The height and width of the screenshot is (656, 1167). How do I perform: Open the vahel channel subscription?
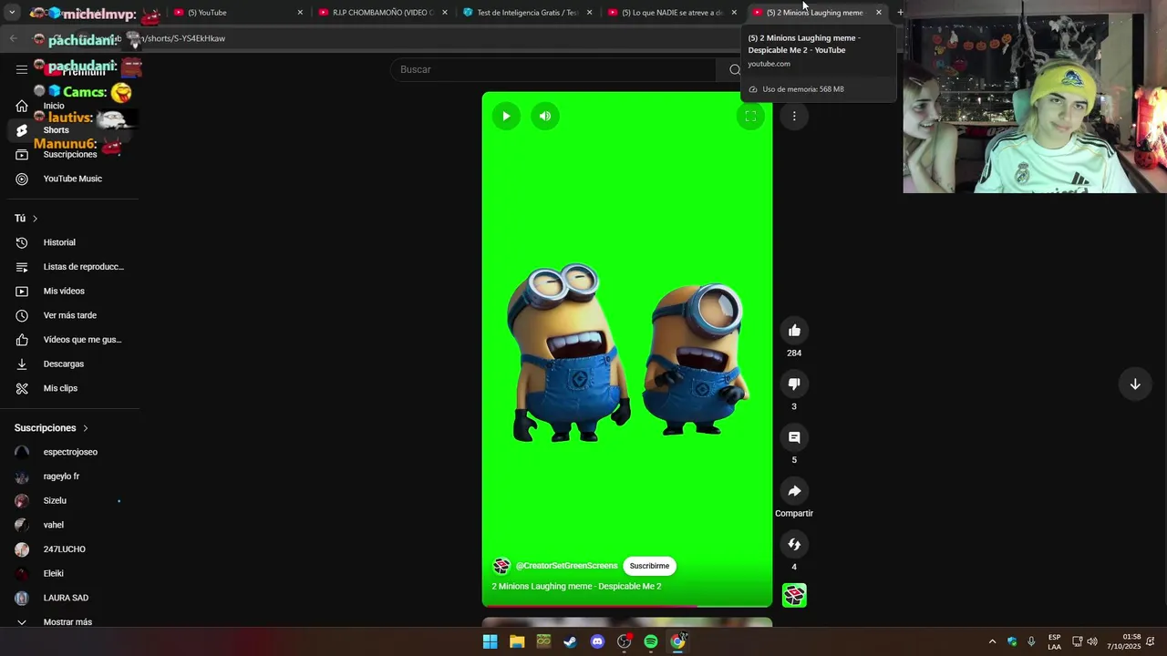(69, 525)
